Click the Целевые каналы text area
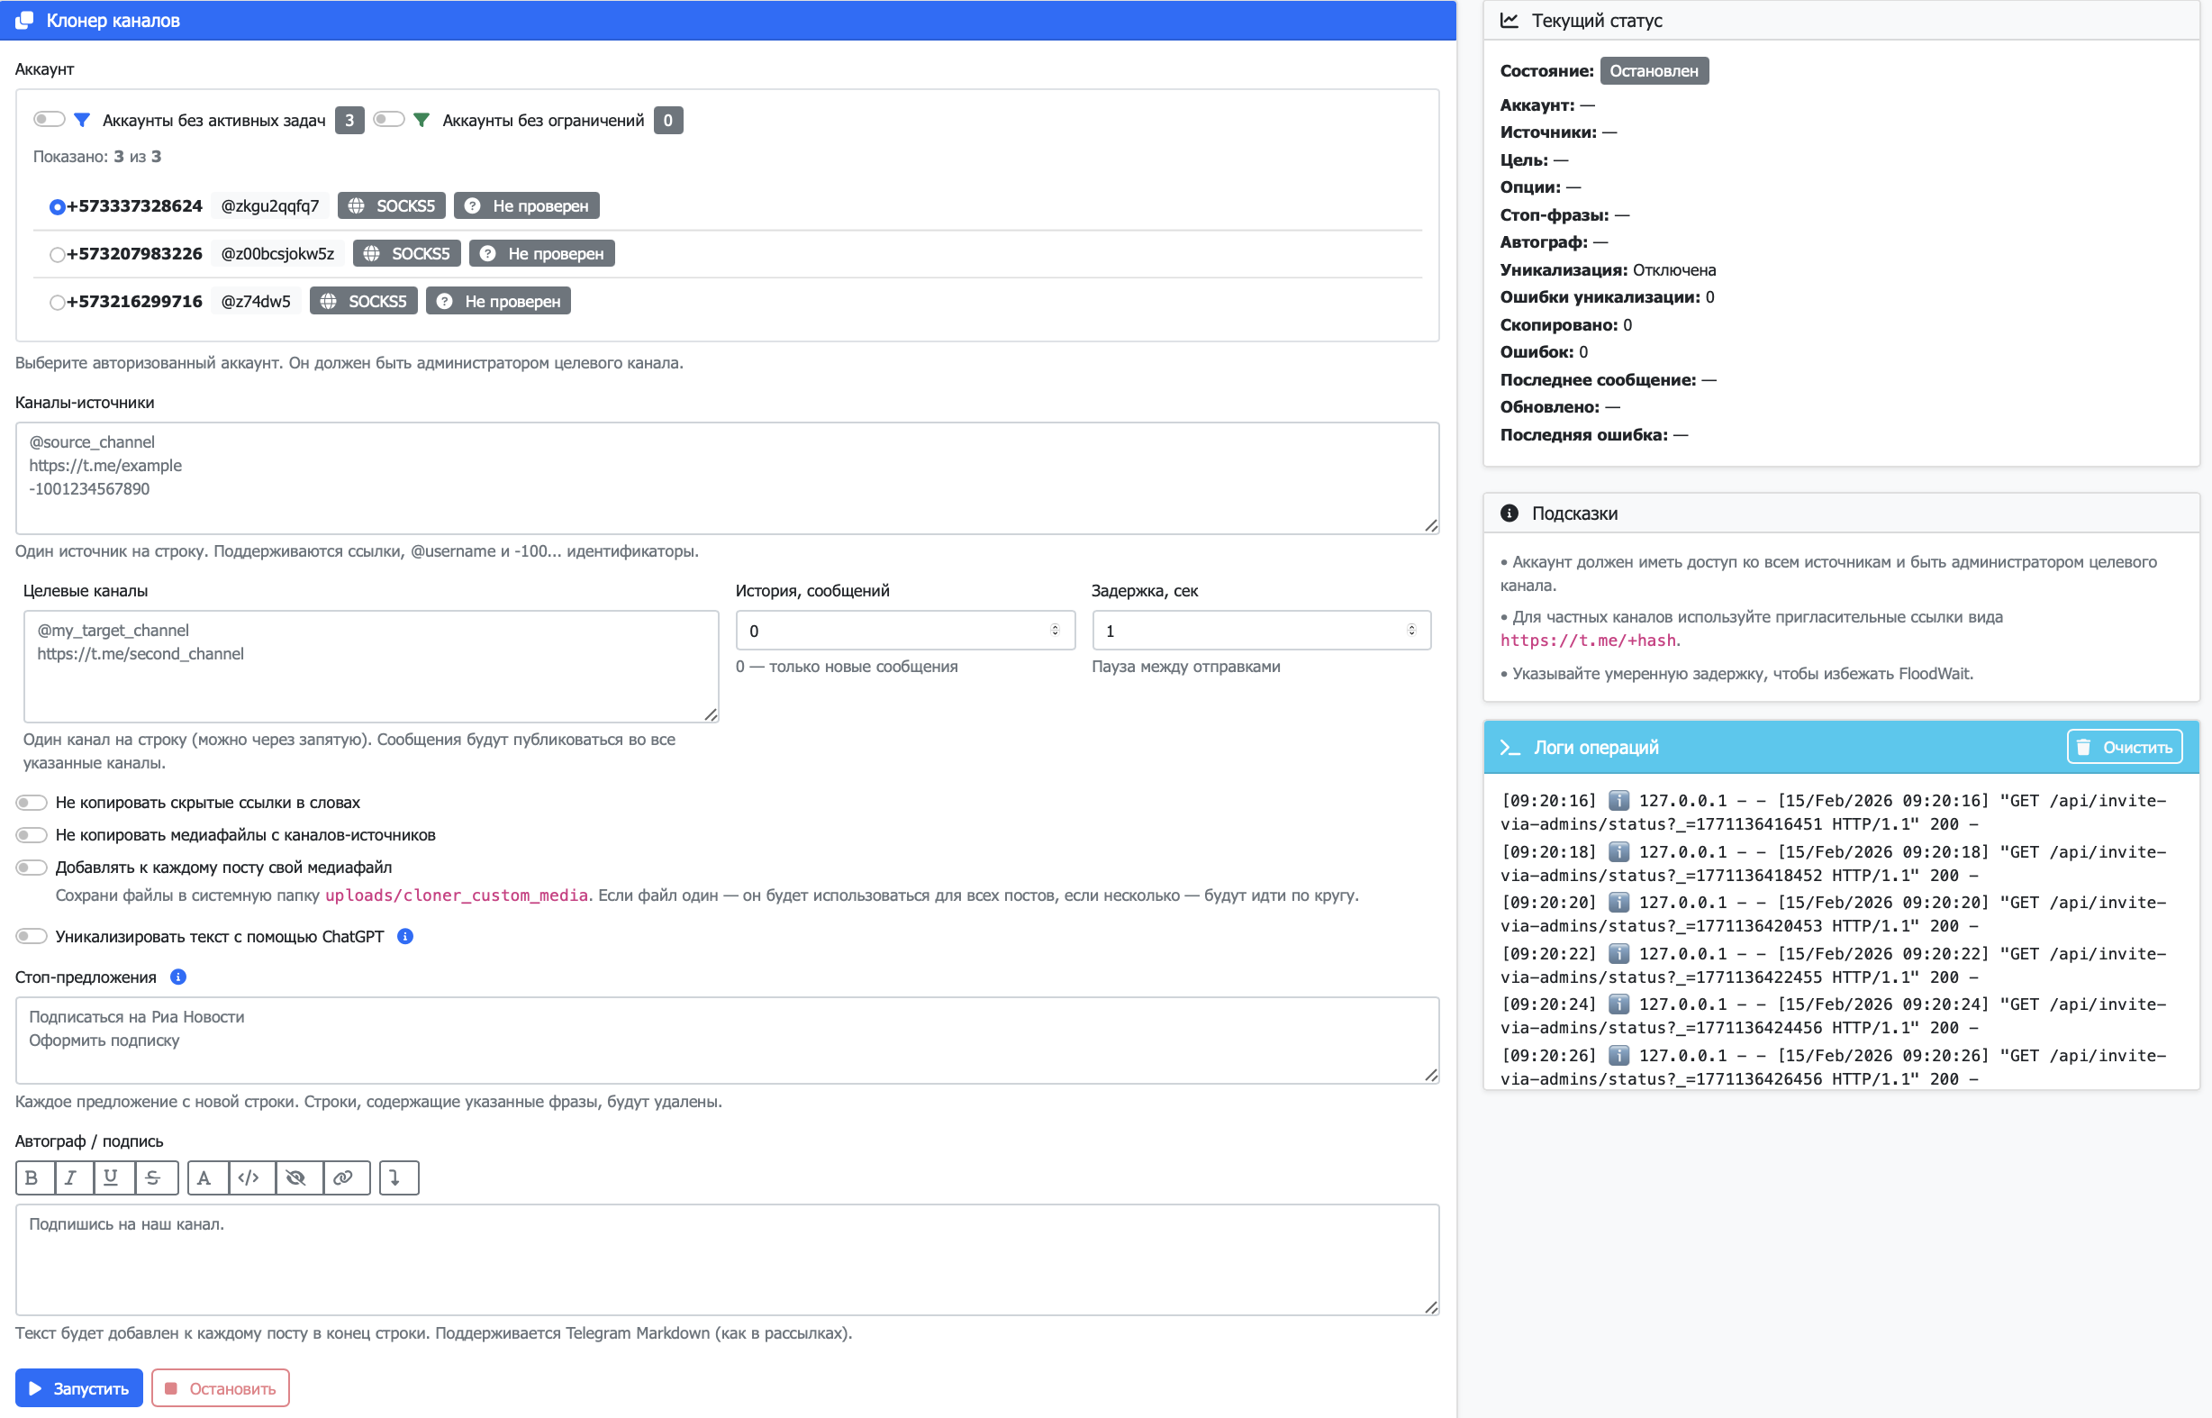Screen dimensions: 2212x1418 point(370,666)
